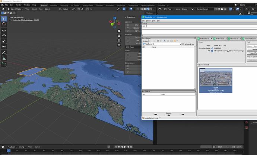Toggle camera view gizmo in viewport
This screenshot has width=257, height=155.
coord(119,41)
